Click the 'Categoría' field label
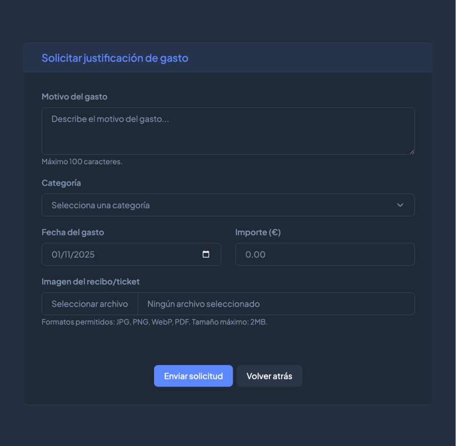Image resolution: width=456 pixels, height=446 pixels. 61,183
